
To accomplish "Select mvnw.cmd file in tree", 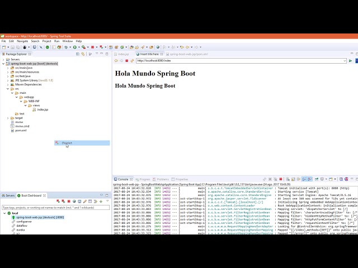I will pyautogui.click(x=22, y=126).
